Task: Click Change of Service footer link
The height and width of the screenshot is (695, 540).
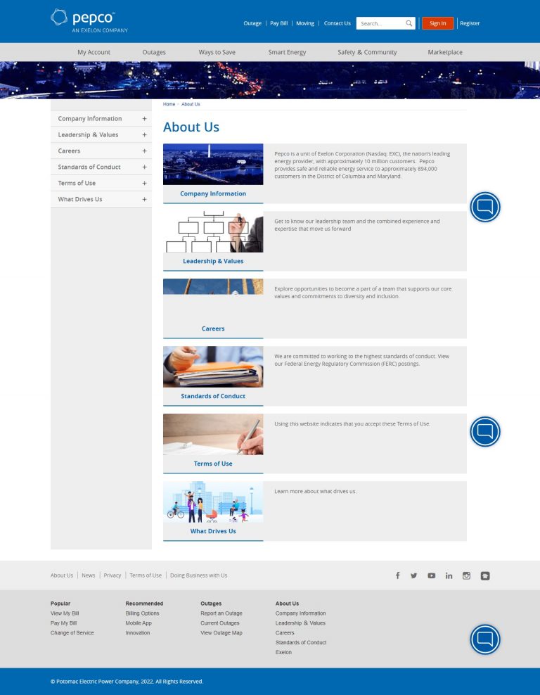Action: (72, 633)
